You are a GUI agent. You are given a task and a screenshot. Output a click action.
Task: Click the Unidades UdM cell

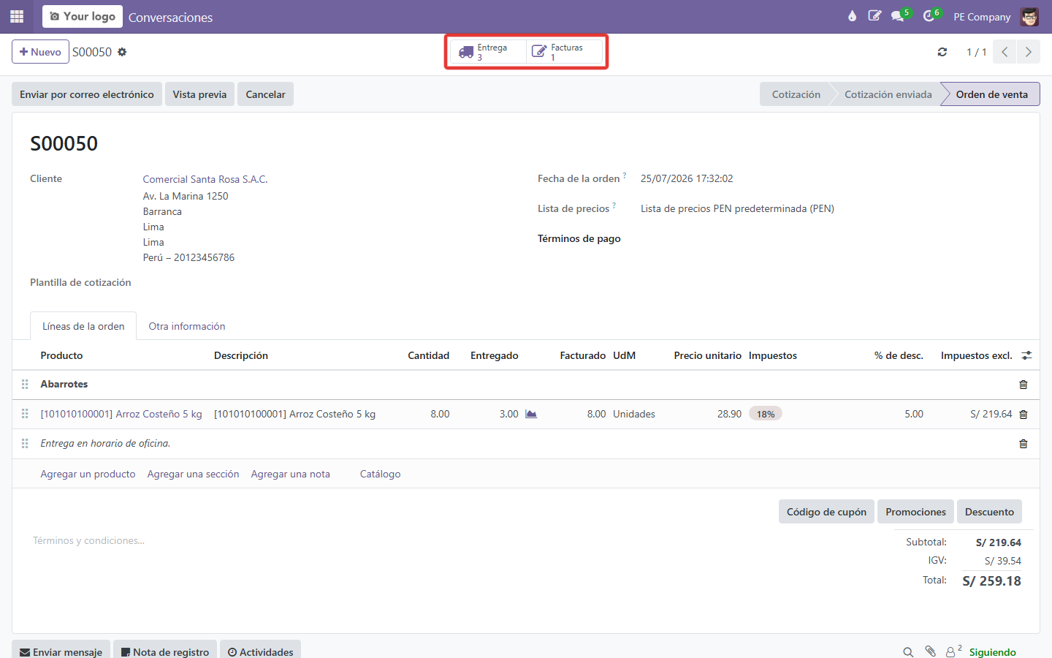pos(634,414)
